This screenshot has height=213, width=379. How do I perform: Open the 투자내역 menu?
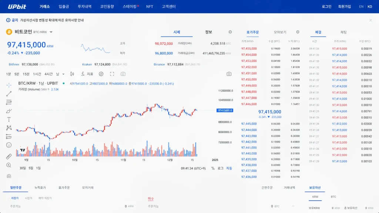click(85, 7)
